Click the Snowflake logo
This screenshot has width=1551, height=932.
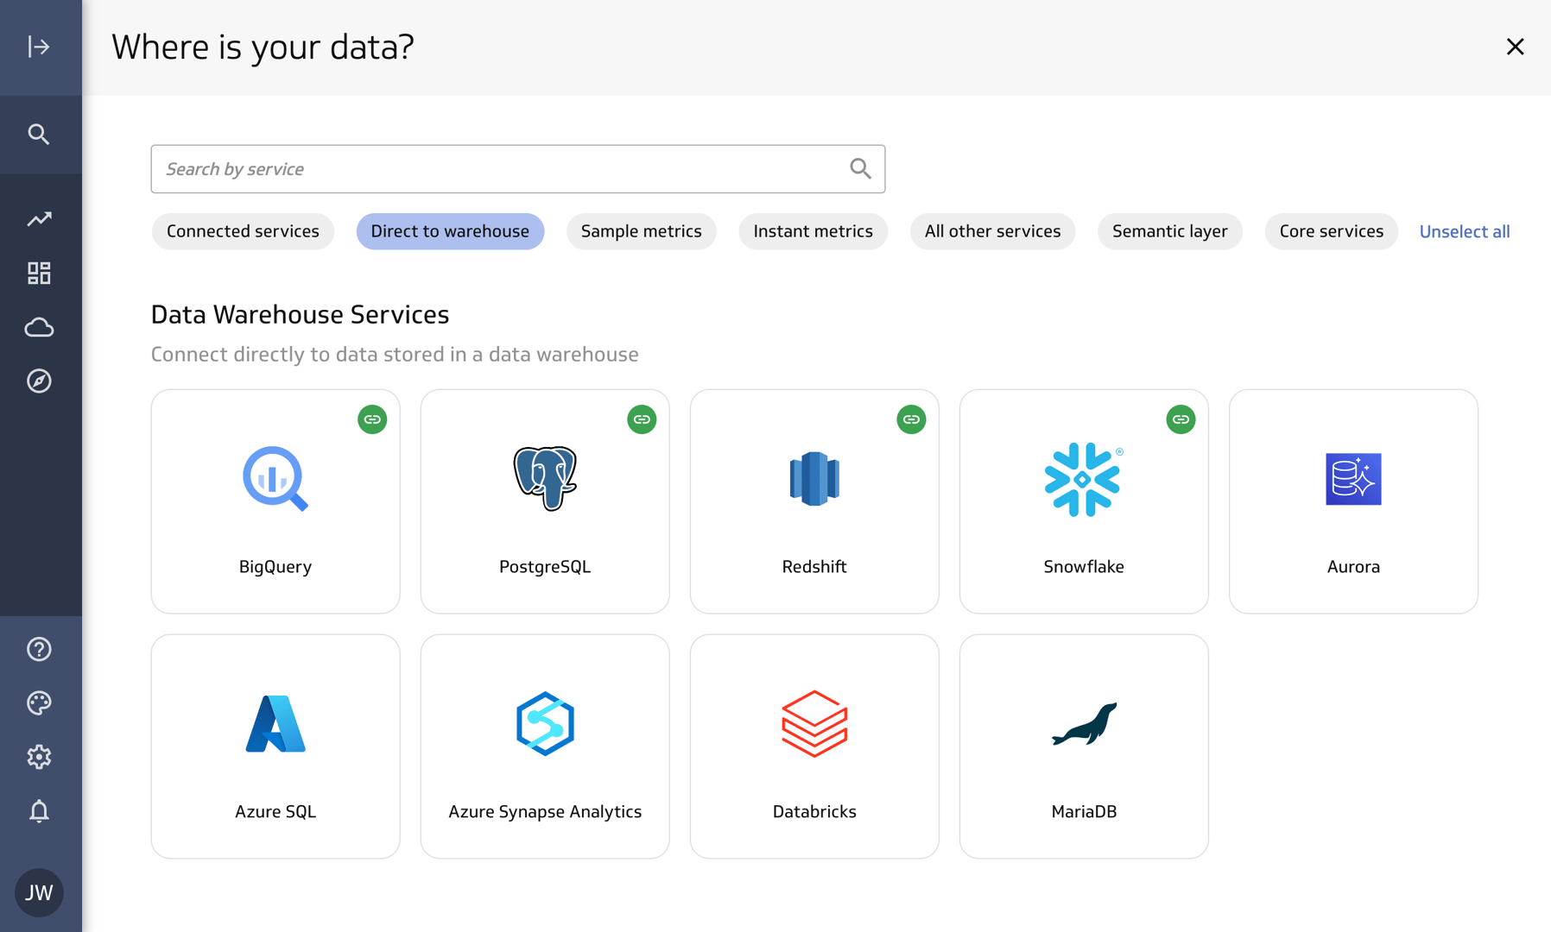coord(1084,479)
